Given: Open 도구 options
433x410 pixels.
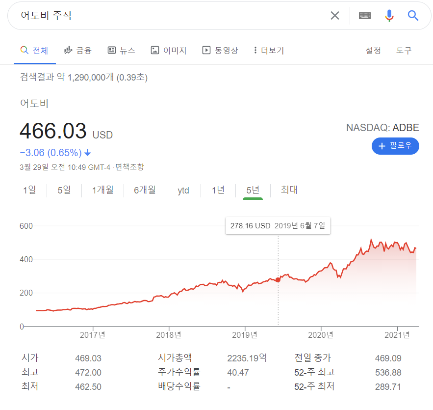Looking at the screenshot, I should click(404, 51).
